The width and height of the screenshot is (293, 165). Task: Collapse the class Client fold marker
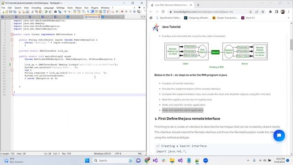tap(12, 34)
